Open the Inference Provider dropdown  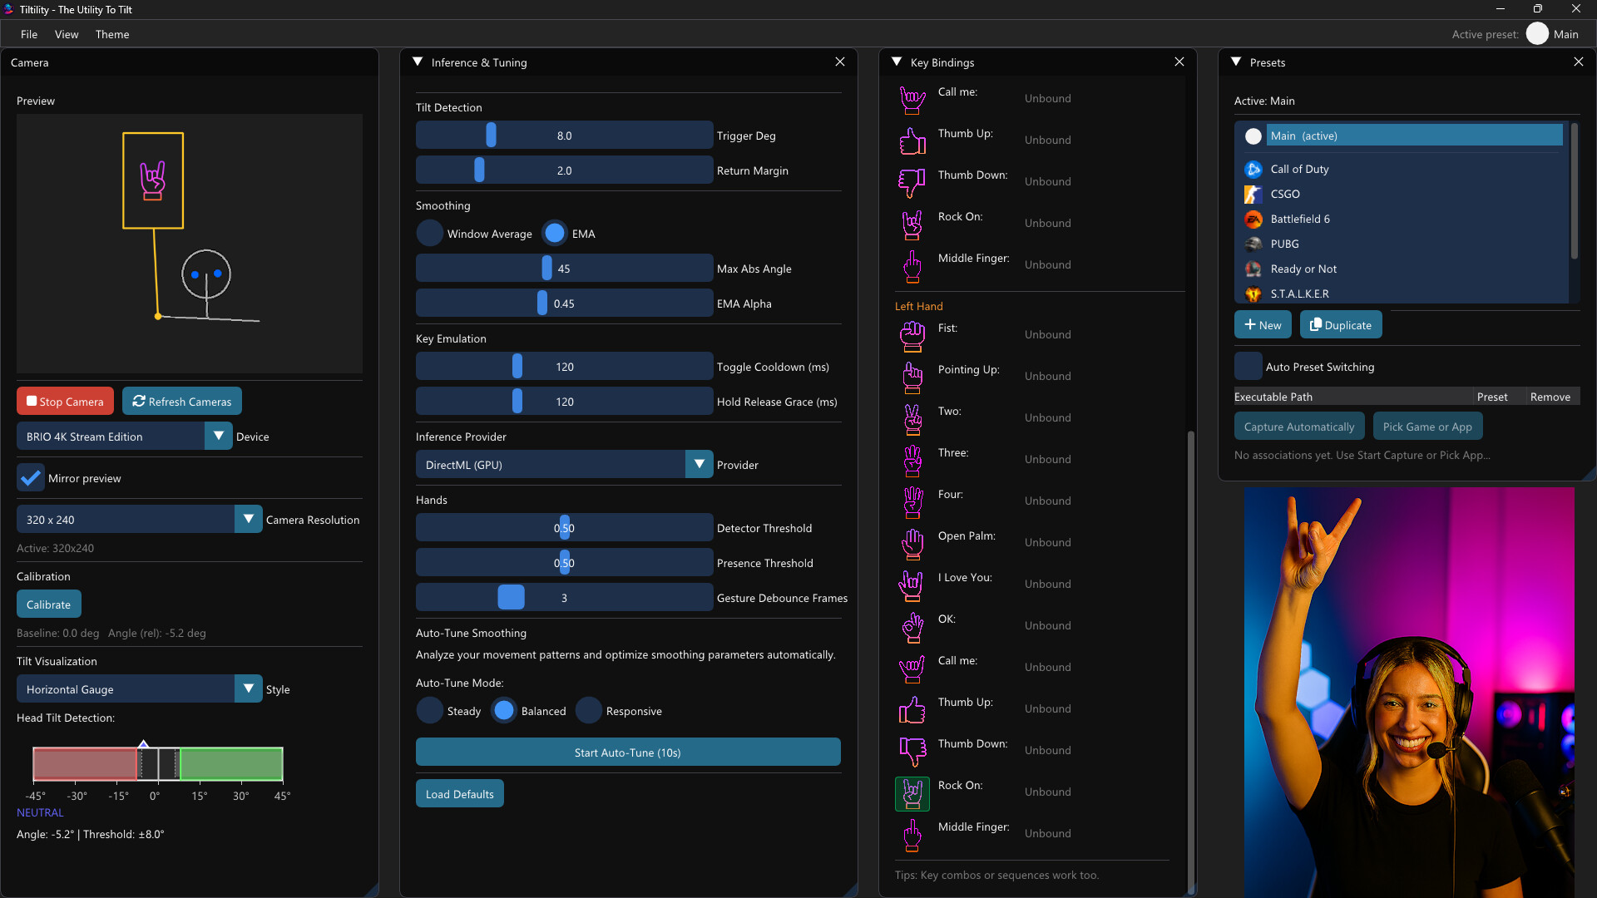point(699,465)
